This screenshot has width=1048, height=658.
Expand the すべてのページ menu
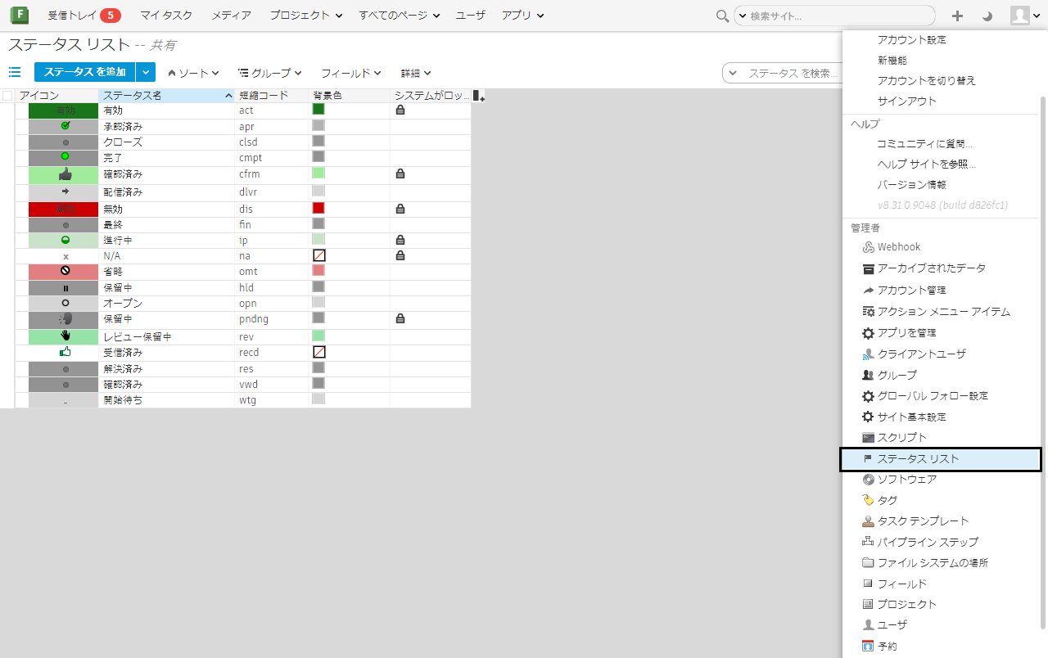pos(399,16)
